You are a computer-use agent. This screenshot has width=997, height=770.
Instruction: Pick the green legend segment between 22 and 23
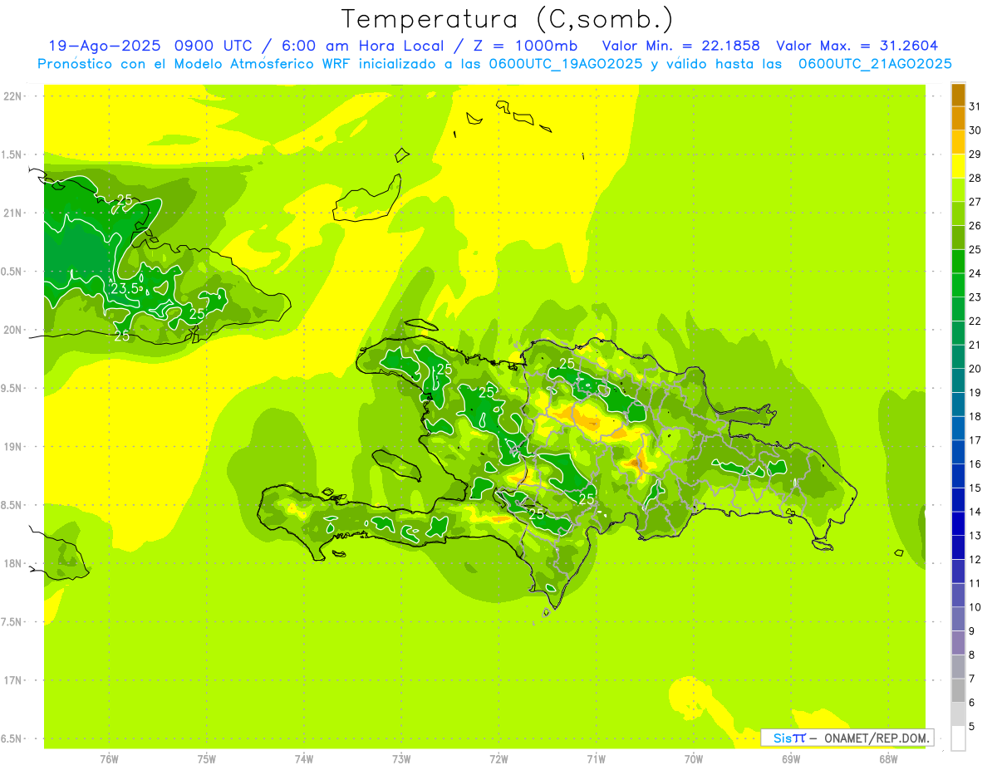(958, 309)
